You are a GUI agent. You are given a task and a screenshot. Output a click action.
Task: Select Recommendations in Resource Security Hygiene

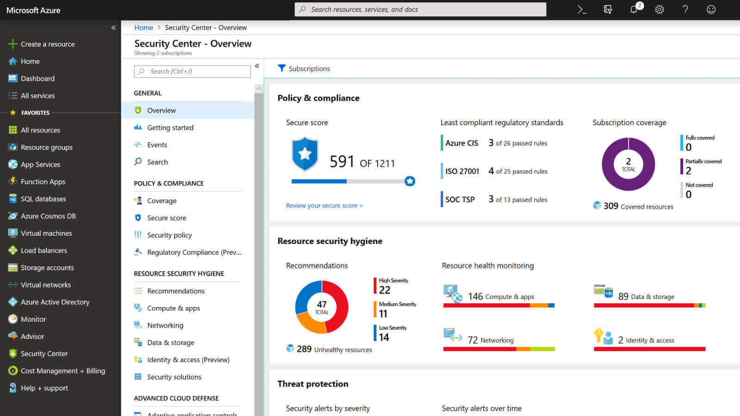pyautogui.click(x=176, y=291)
